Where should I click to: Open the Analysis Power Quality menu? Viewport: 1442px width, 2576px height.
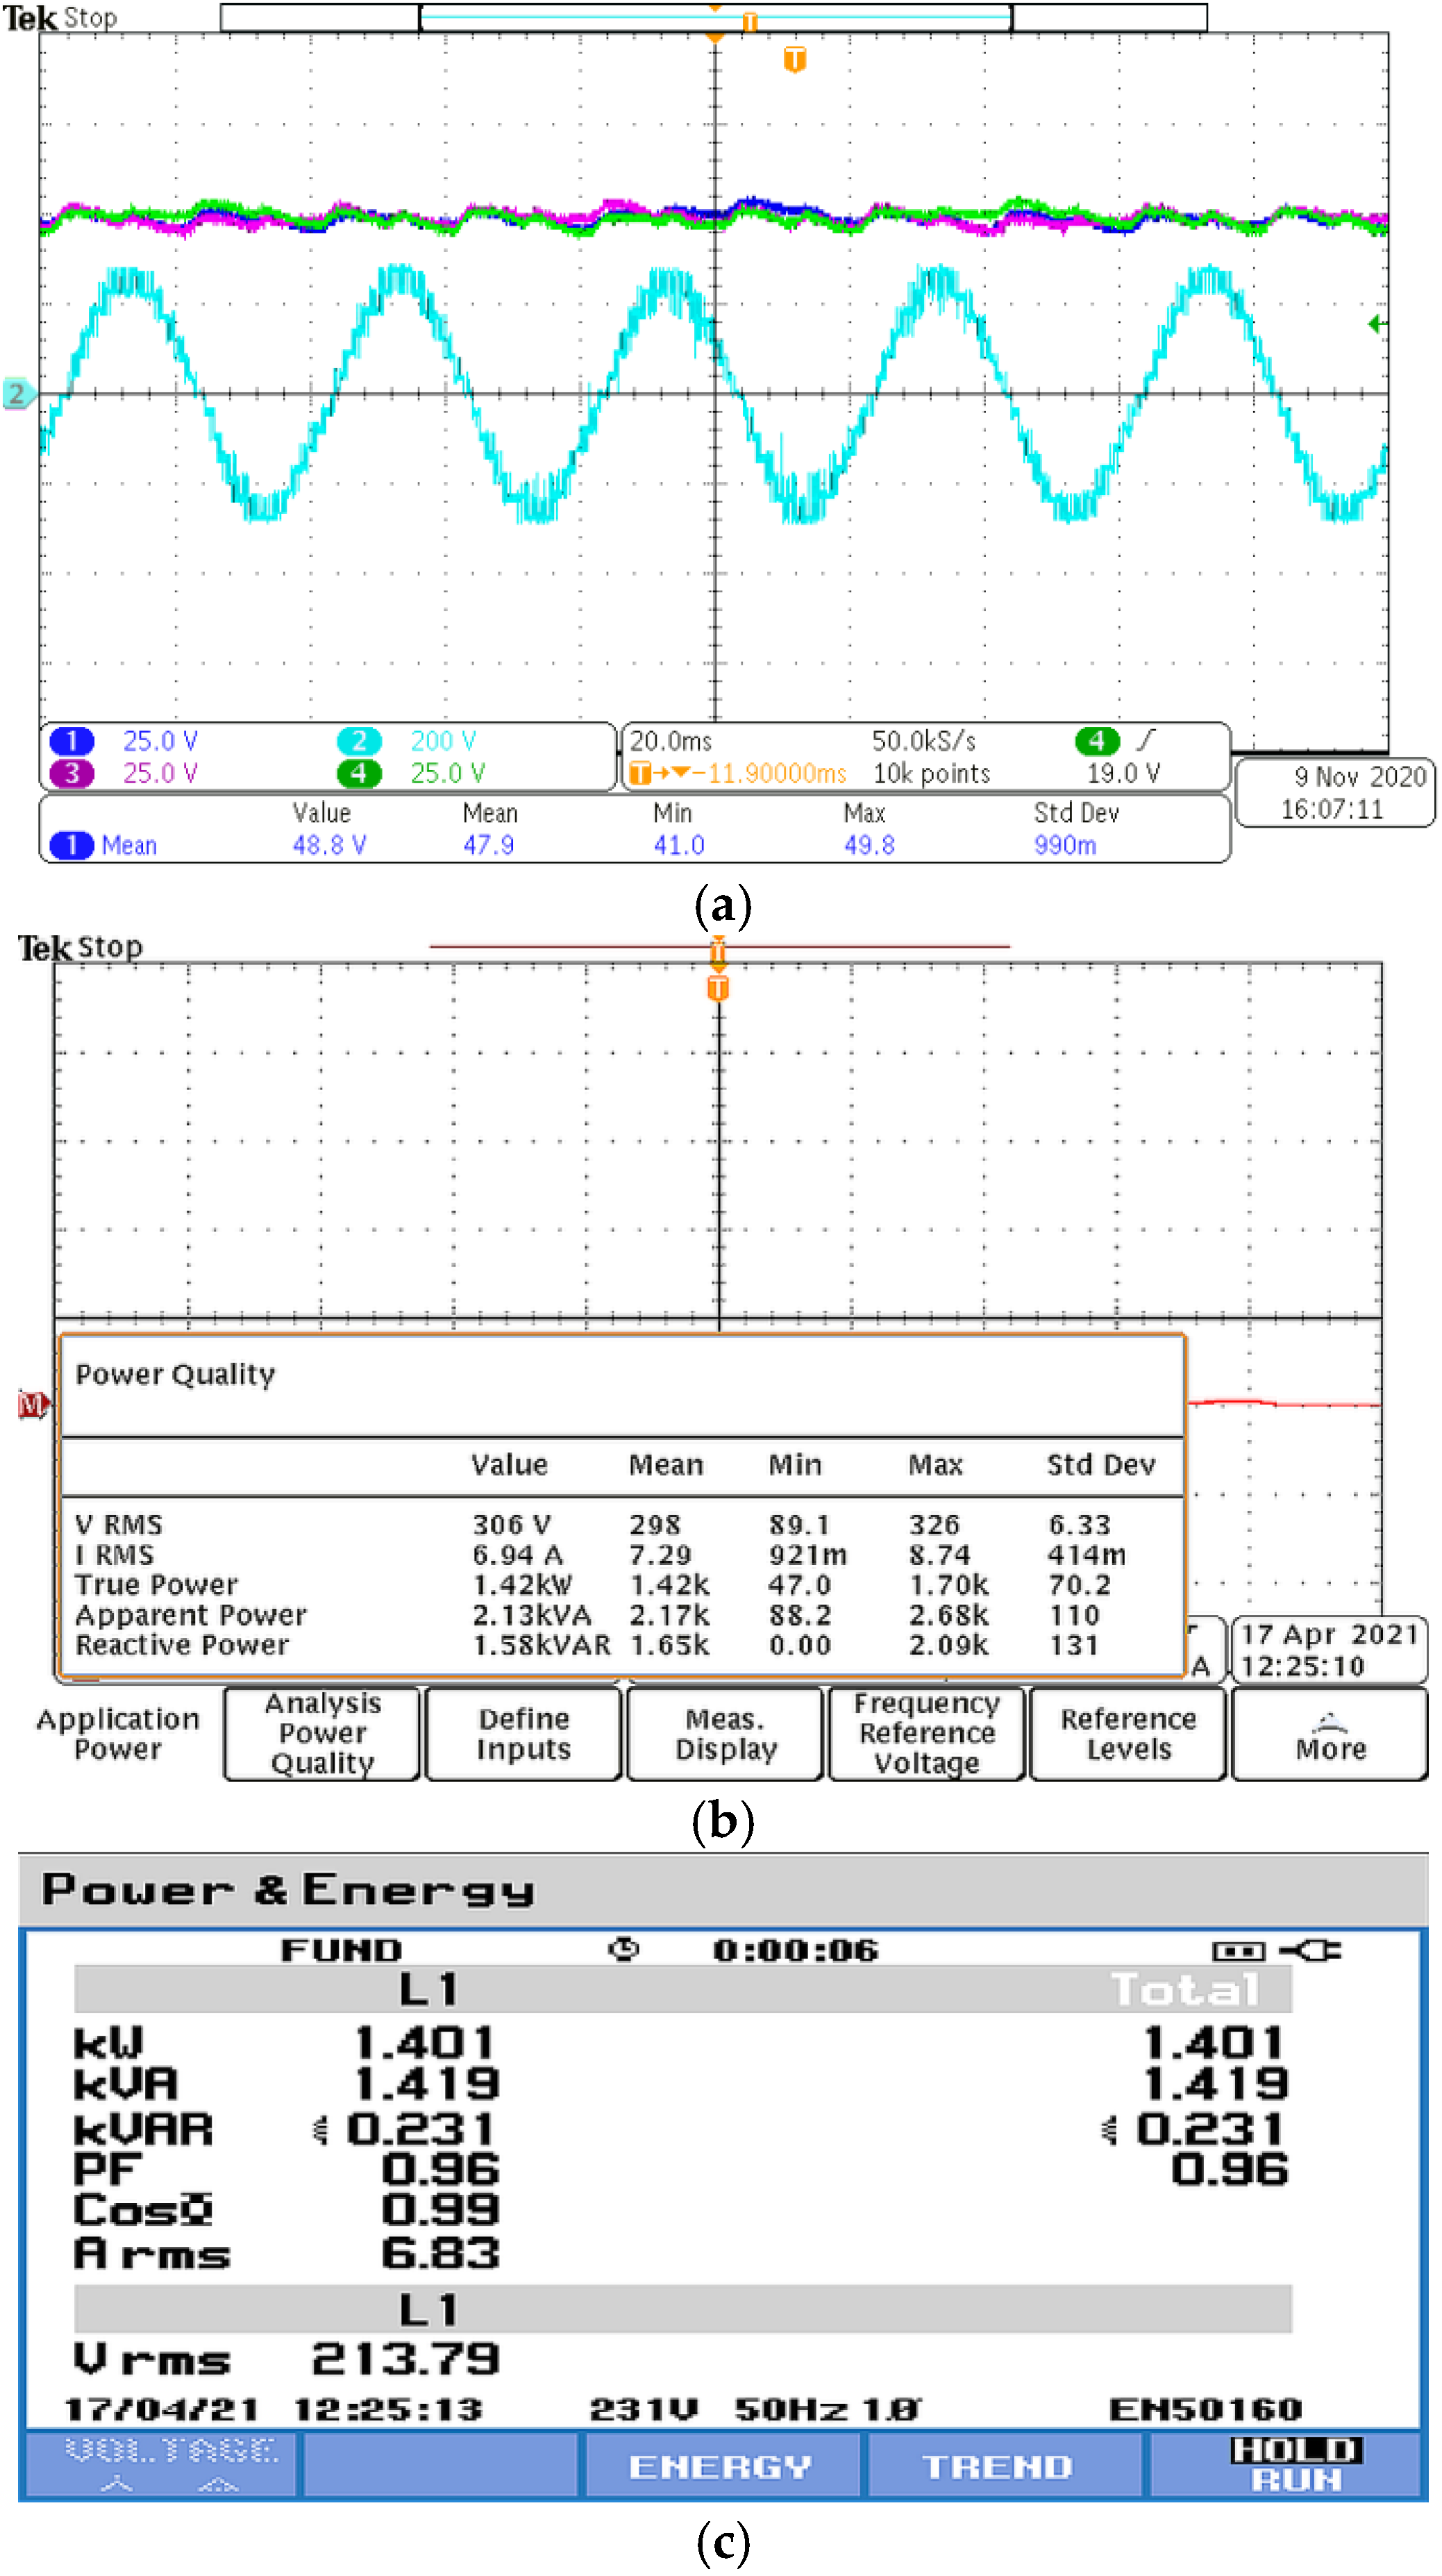(322, 1733)
